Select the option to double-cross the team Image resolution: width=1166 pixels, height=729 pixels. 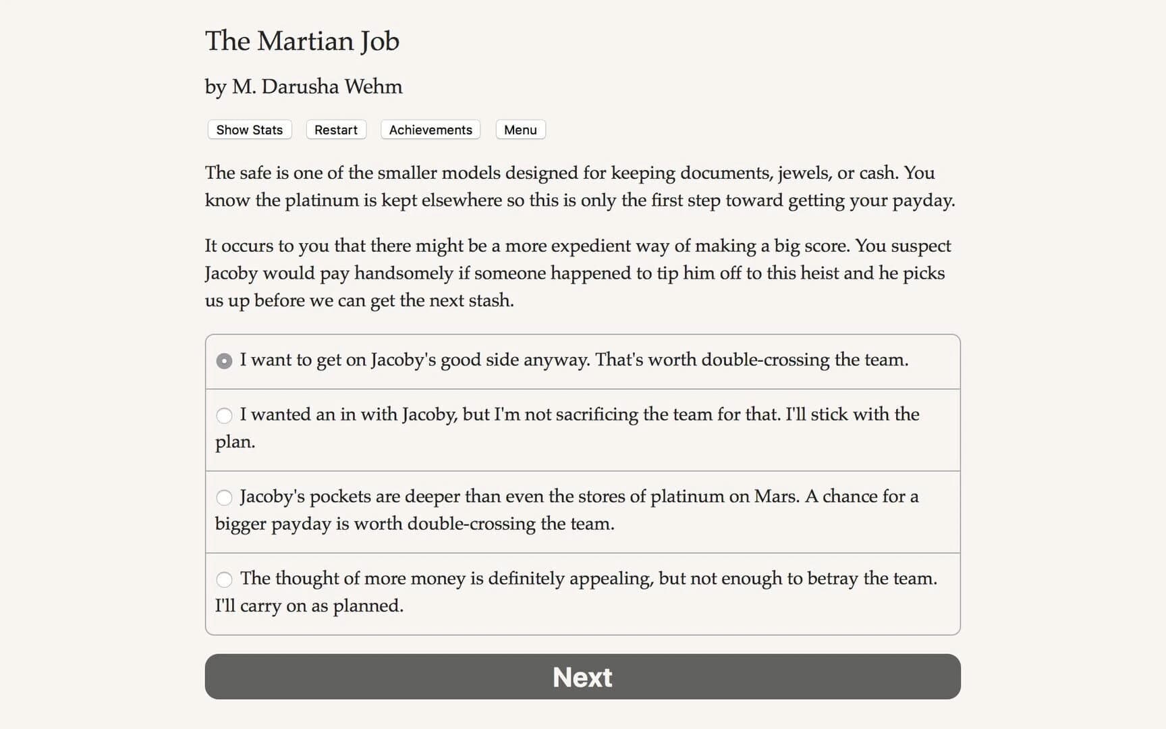point(574,360)
